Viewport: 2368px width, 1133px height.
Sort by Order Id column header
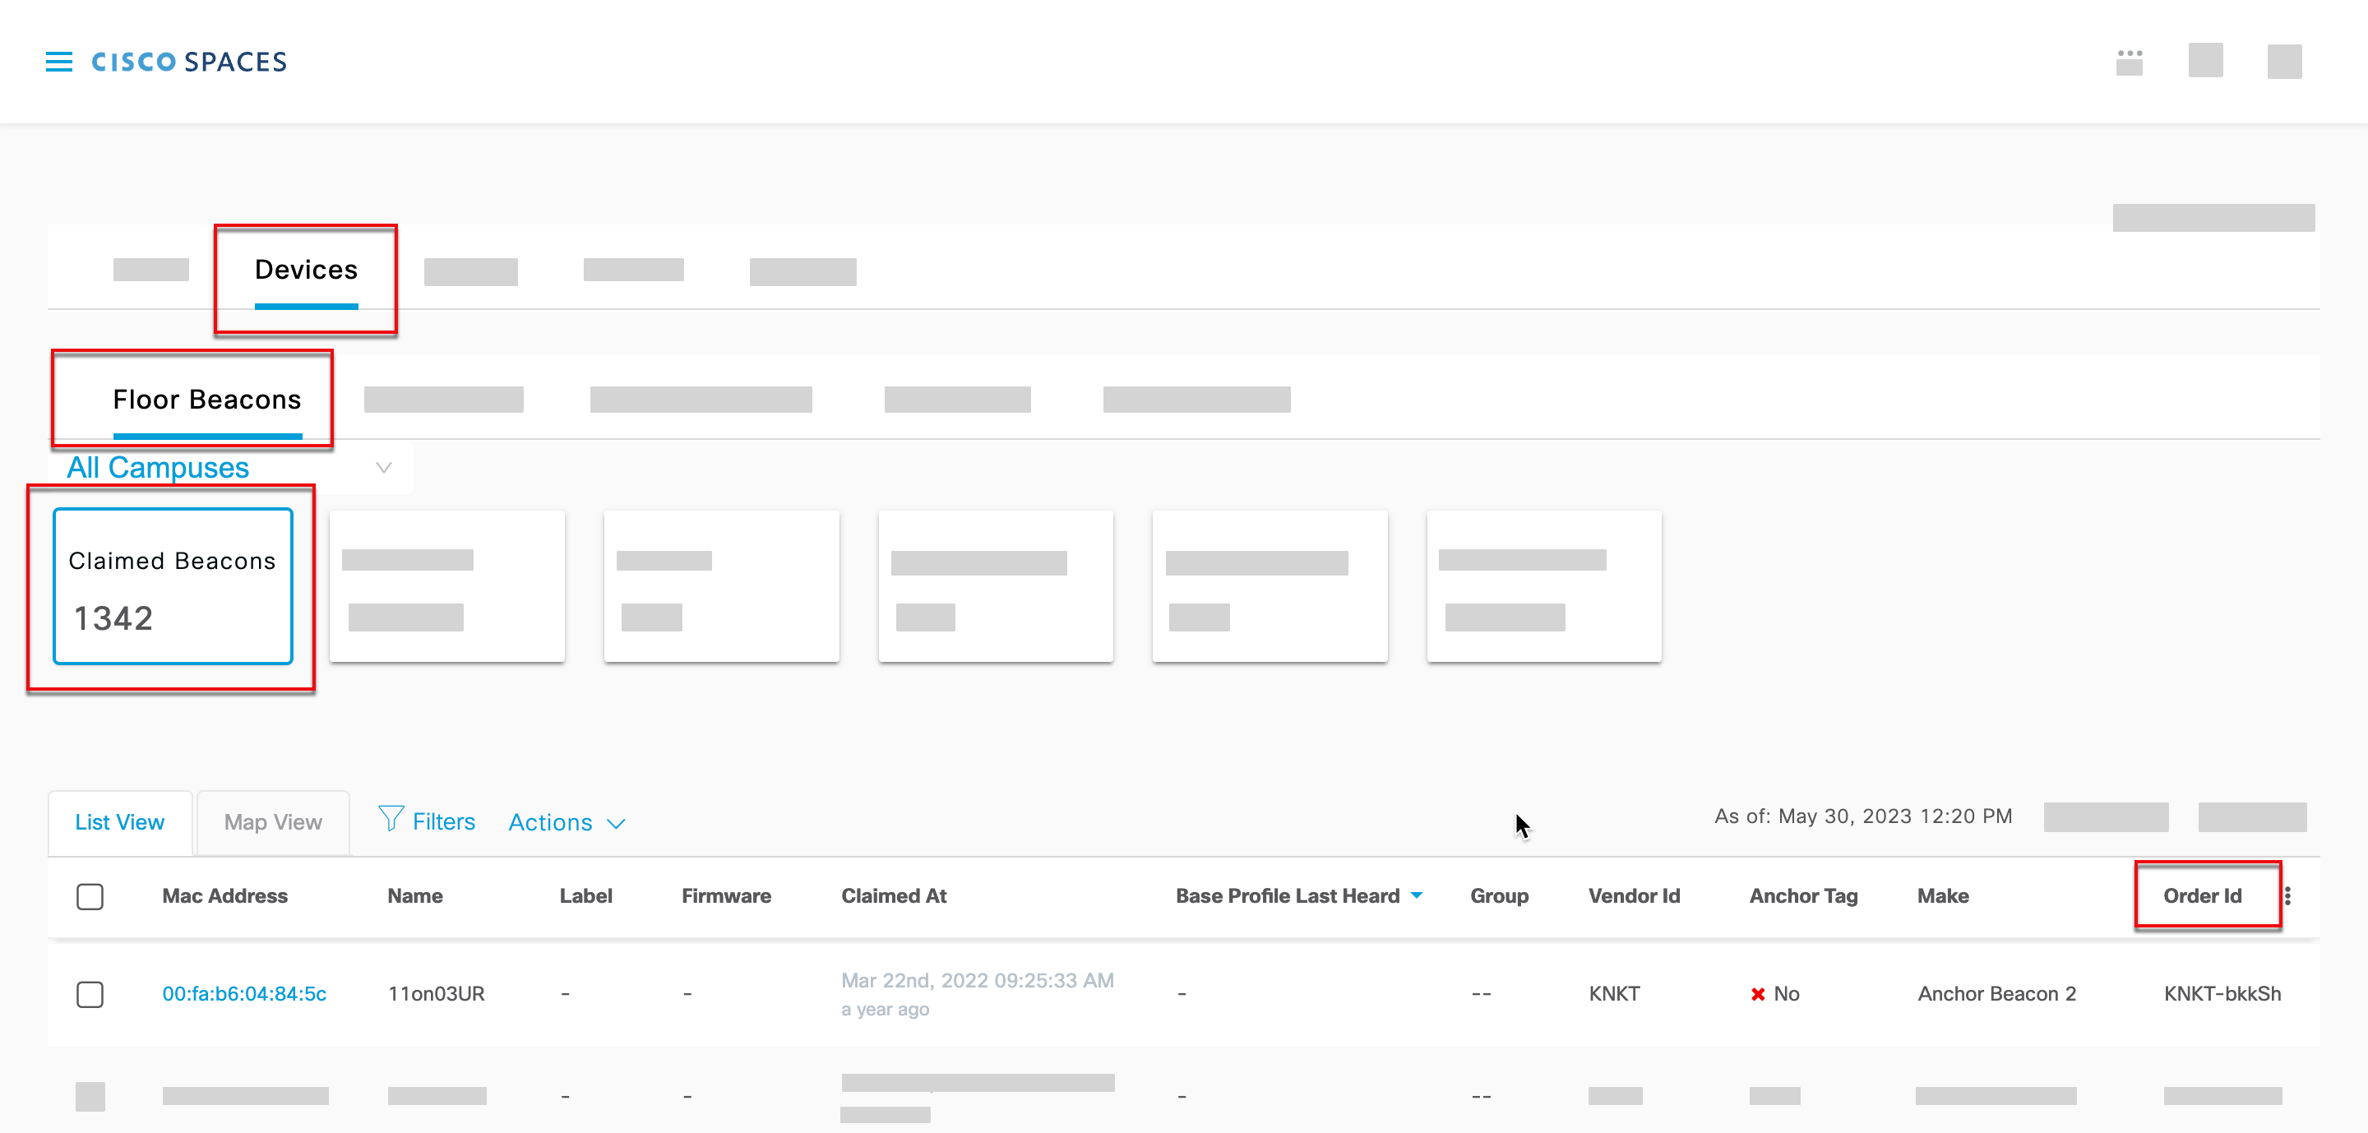(2202, 896)
